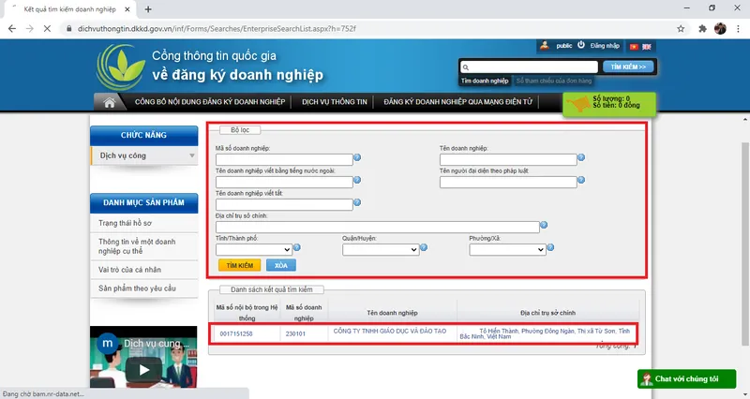
Task: Select the Tìm doanh nghiệp search tab
Action: tap(485, 81)
